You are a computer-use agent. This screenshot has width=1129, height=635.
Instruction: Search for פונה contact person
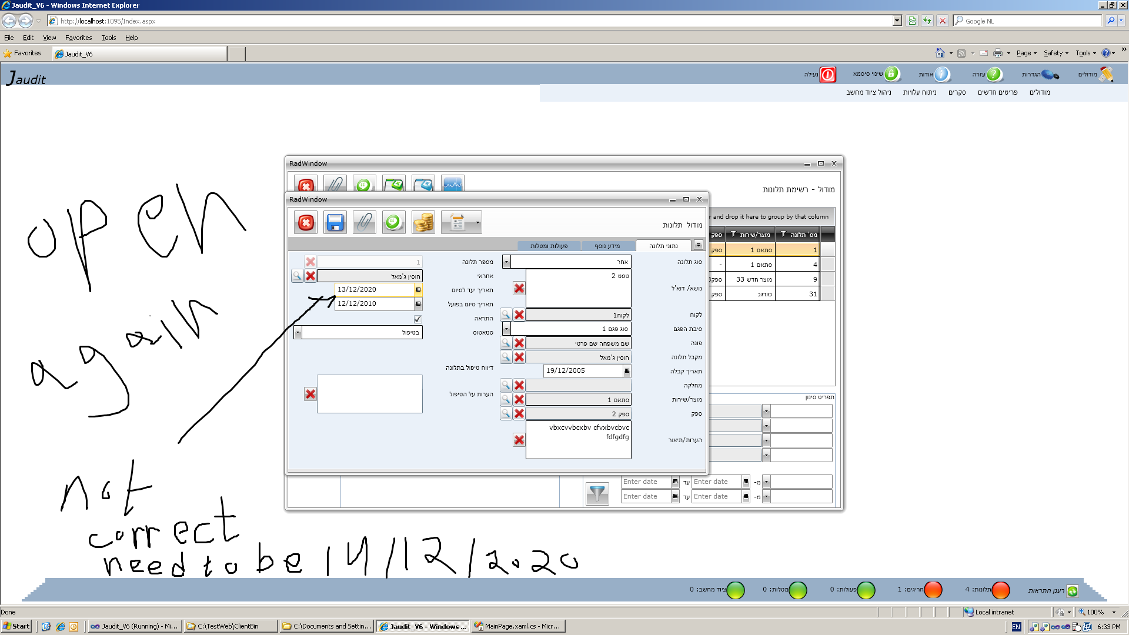506,343
